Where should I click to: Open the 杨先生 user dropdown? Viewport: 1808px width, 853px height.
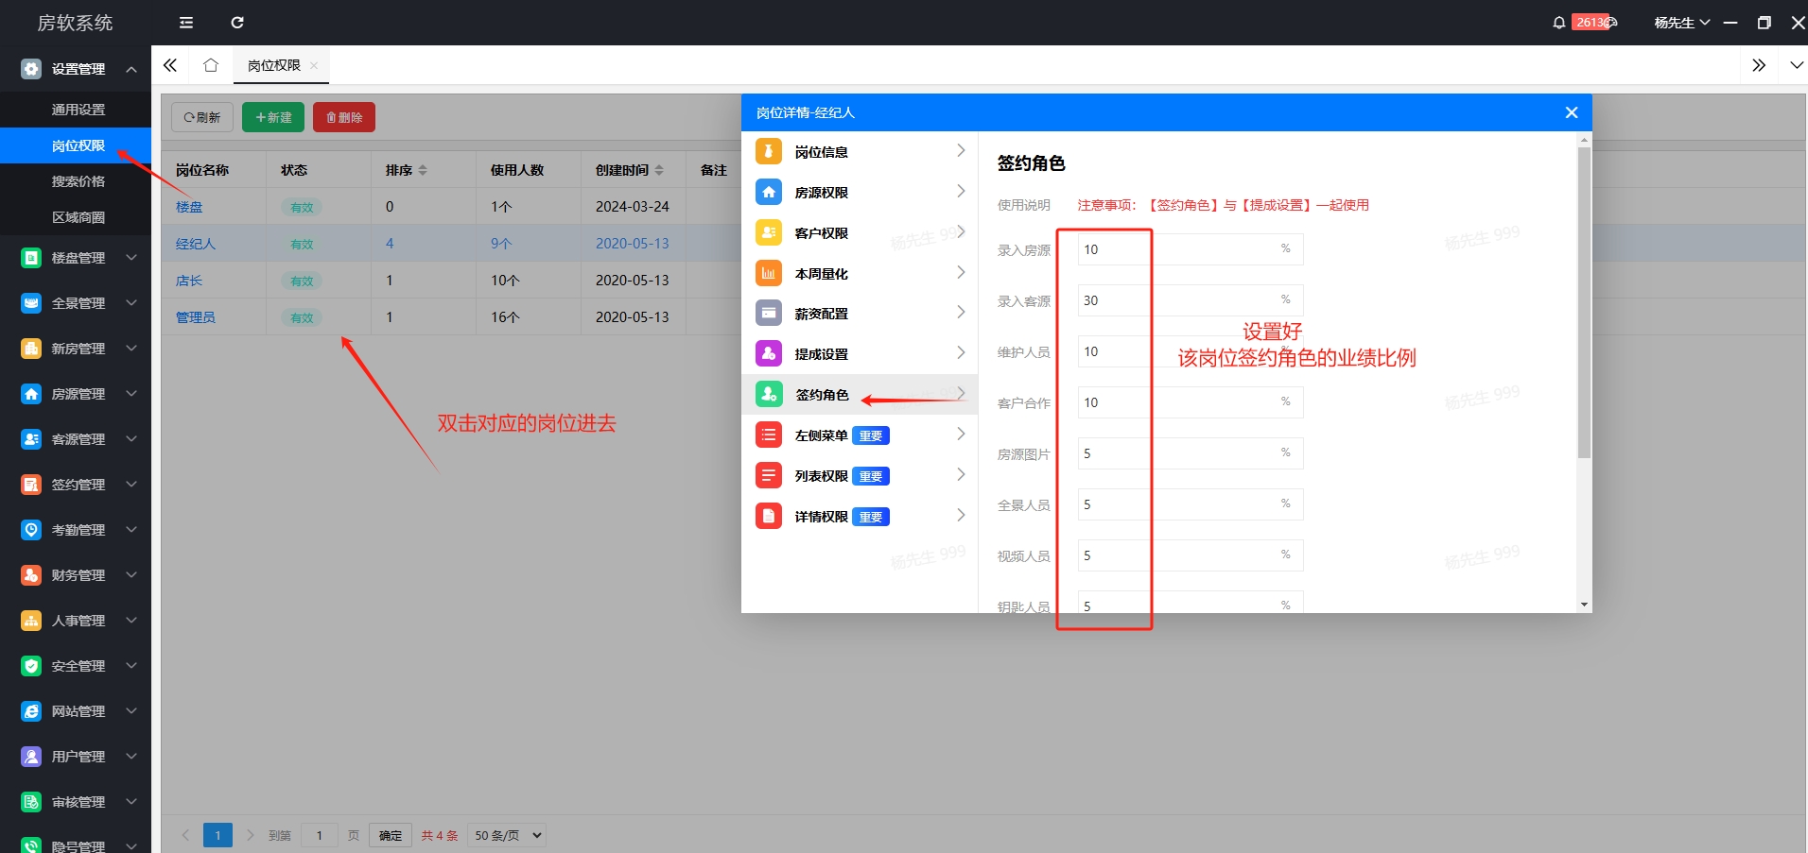1681,23
